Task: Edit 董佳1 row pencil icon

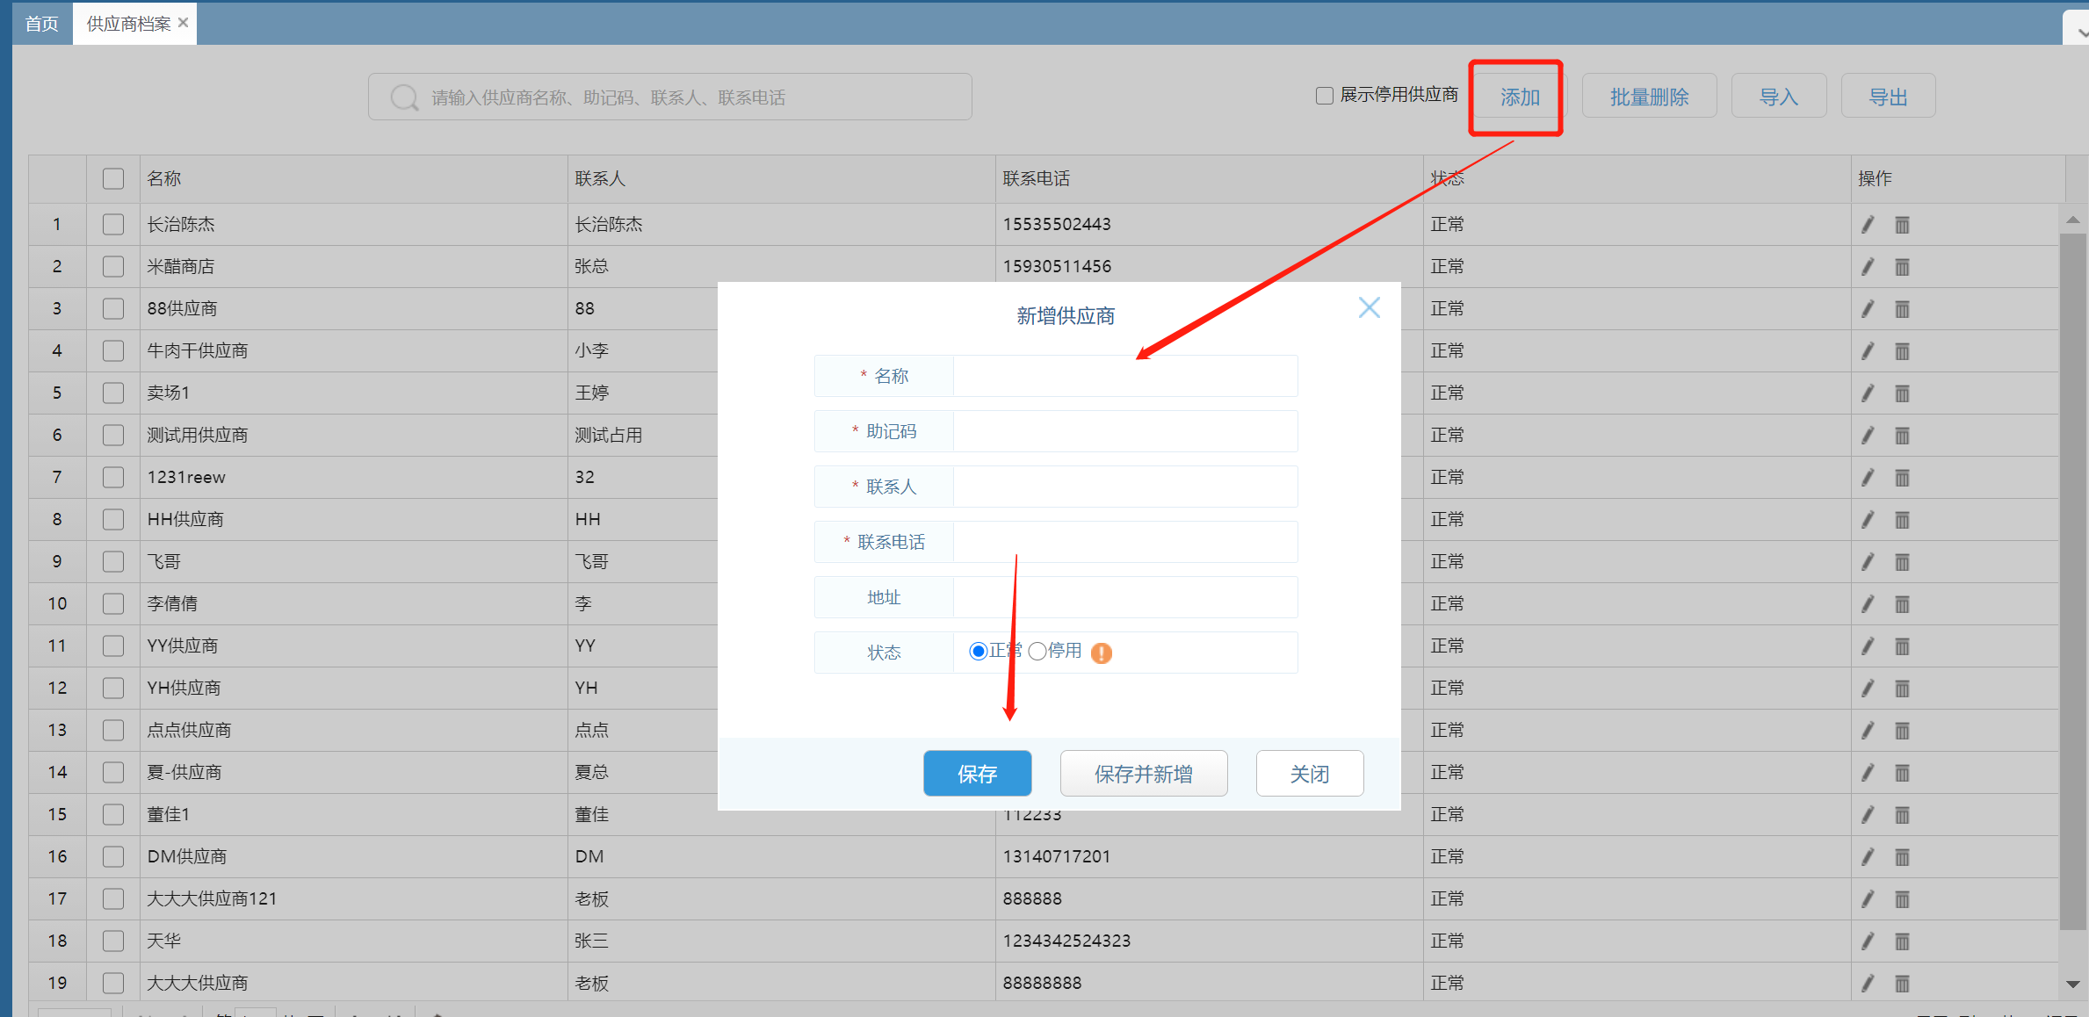Action: (x=1868, y=815)
